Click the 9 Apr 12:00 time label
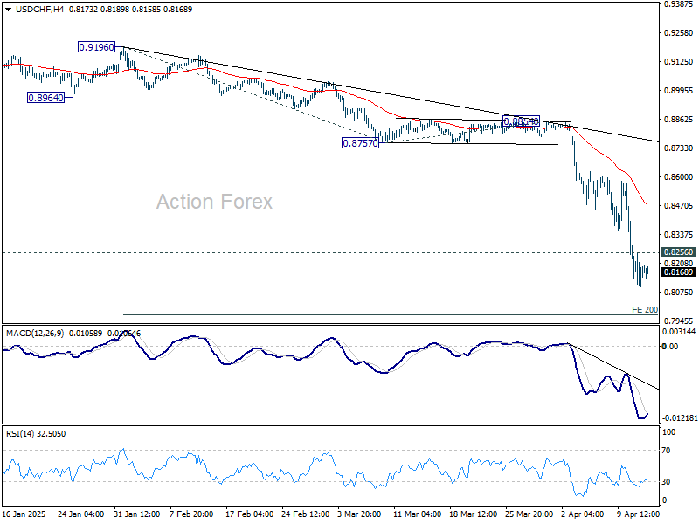Screen dimensions: 699x524 coord(639,514)
